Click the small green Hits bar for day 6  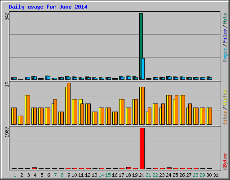tap(46, 77)
